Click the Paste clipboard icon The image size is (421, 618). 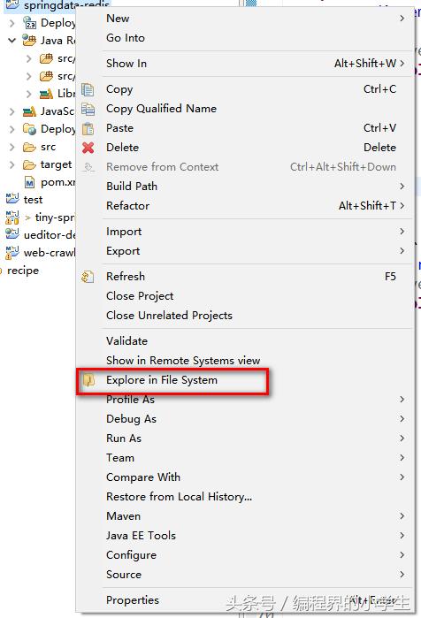pyautogui.click(x=88, y=128)
